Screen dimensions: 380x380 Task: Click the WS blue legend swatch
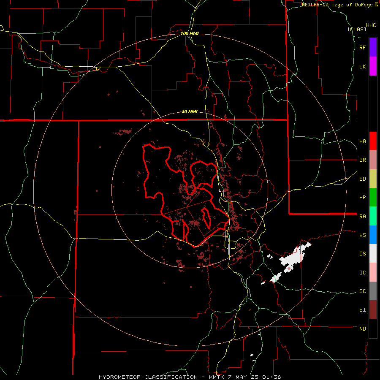tap(373, 235)
